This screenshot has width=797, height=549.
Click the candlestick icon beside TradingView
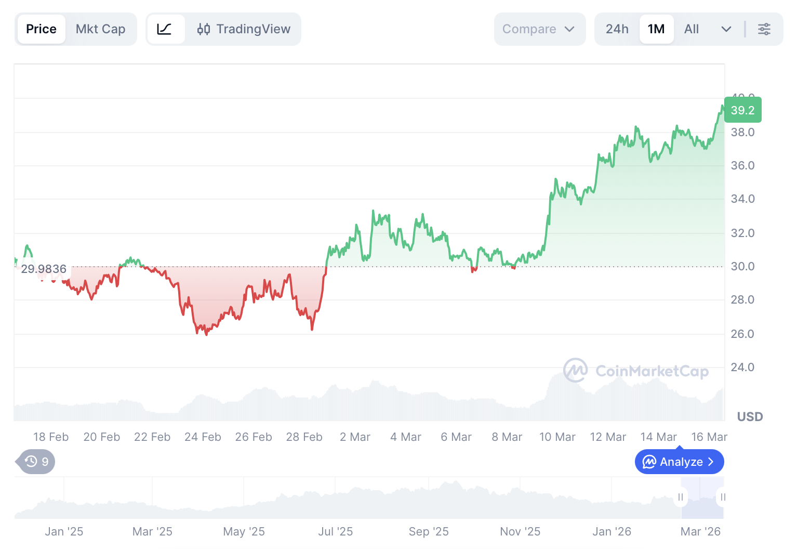pyautogui.click(x=204, y=29)
